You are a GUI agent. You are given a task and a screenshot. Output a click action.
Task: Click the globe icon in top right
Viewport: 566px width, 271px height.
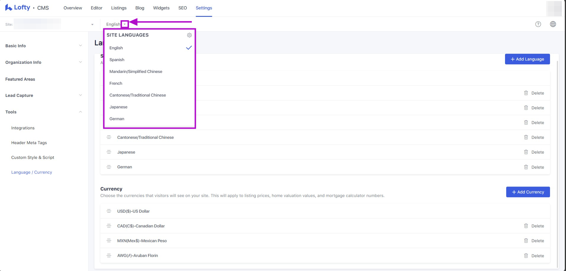click(x=553, y=24)
